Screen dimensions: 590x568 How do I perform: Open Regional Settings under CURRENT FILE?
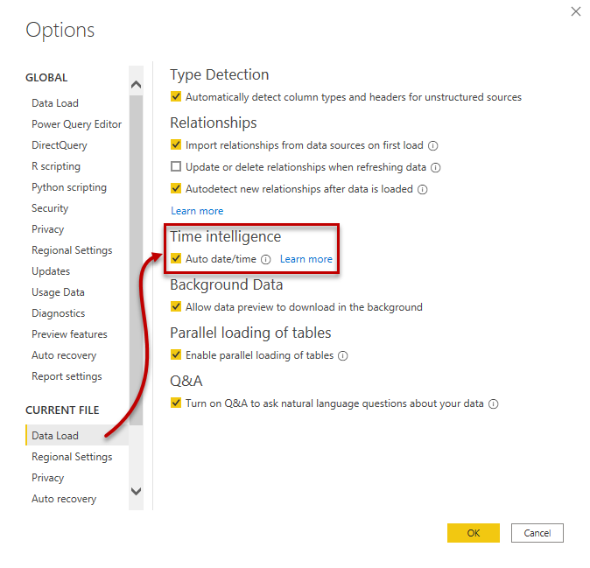point(72,457)
